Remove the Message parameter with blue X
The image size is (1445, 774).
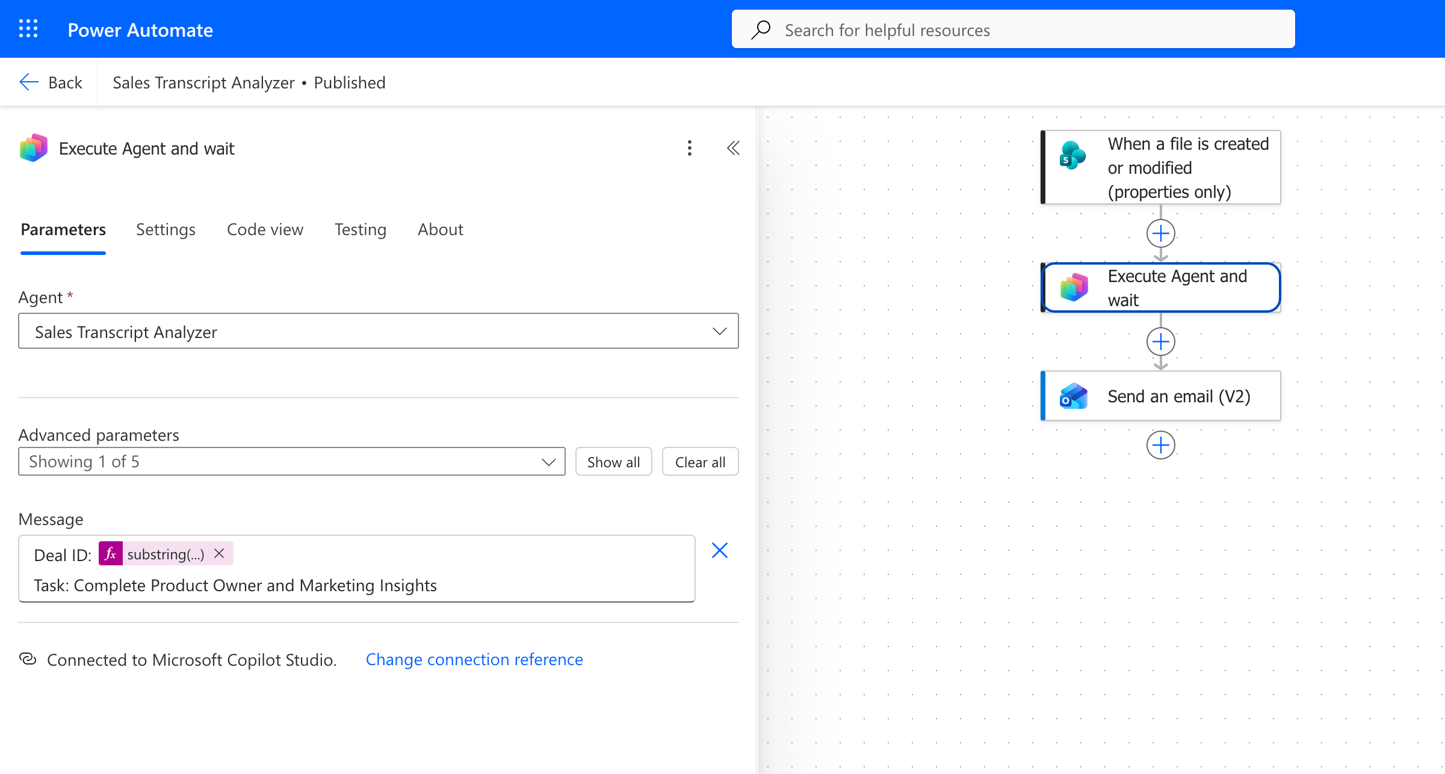[720, 550]
